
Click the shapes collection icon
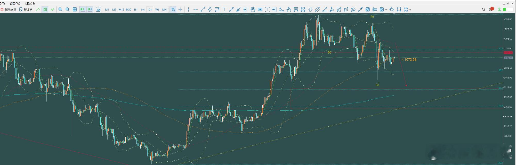[x=406, y=10]
